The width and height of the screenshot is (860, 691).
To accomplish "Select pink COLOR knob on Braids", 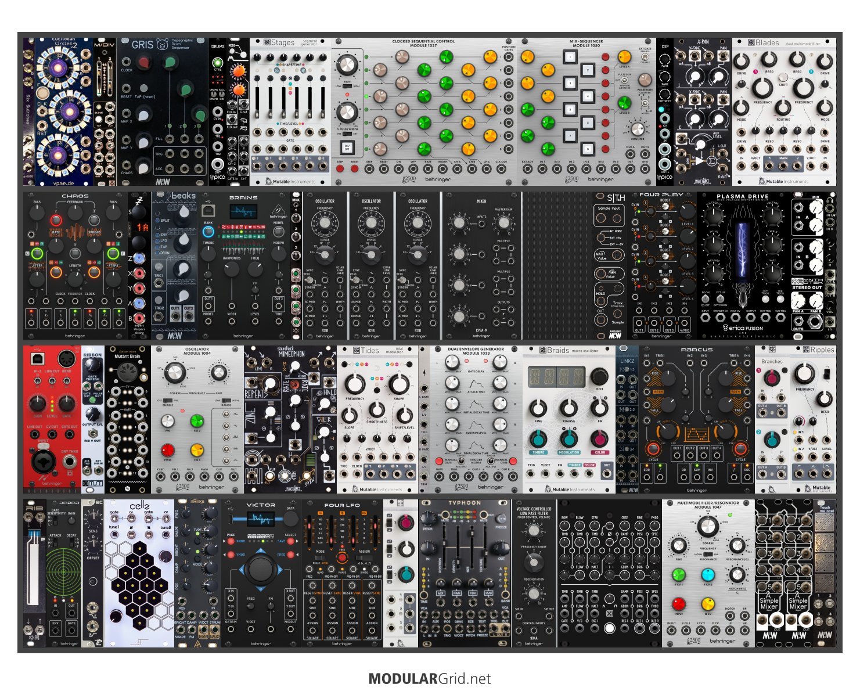I will point(600,438).
